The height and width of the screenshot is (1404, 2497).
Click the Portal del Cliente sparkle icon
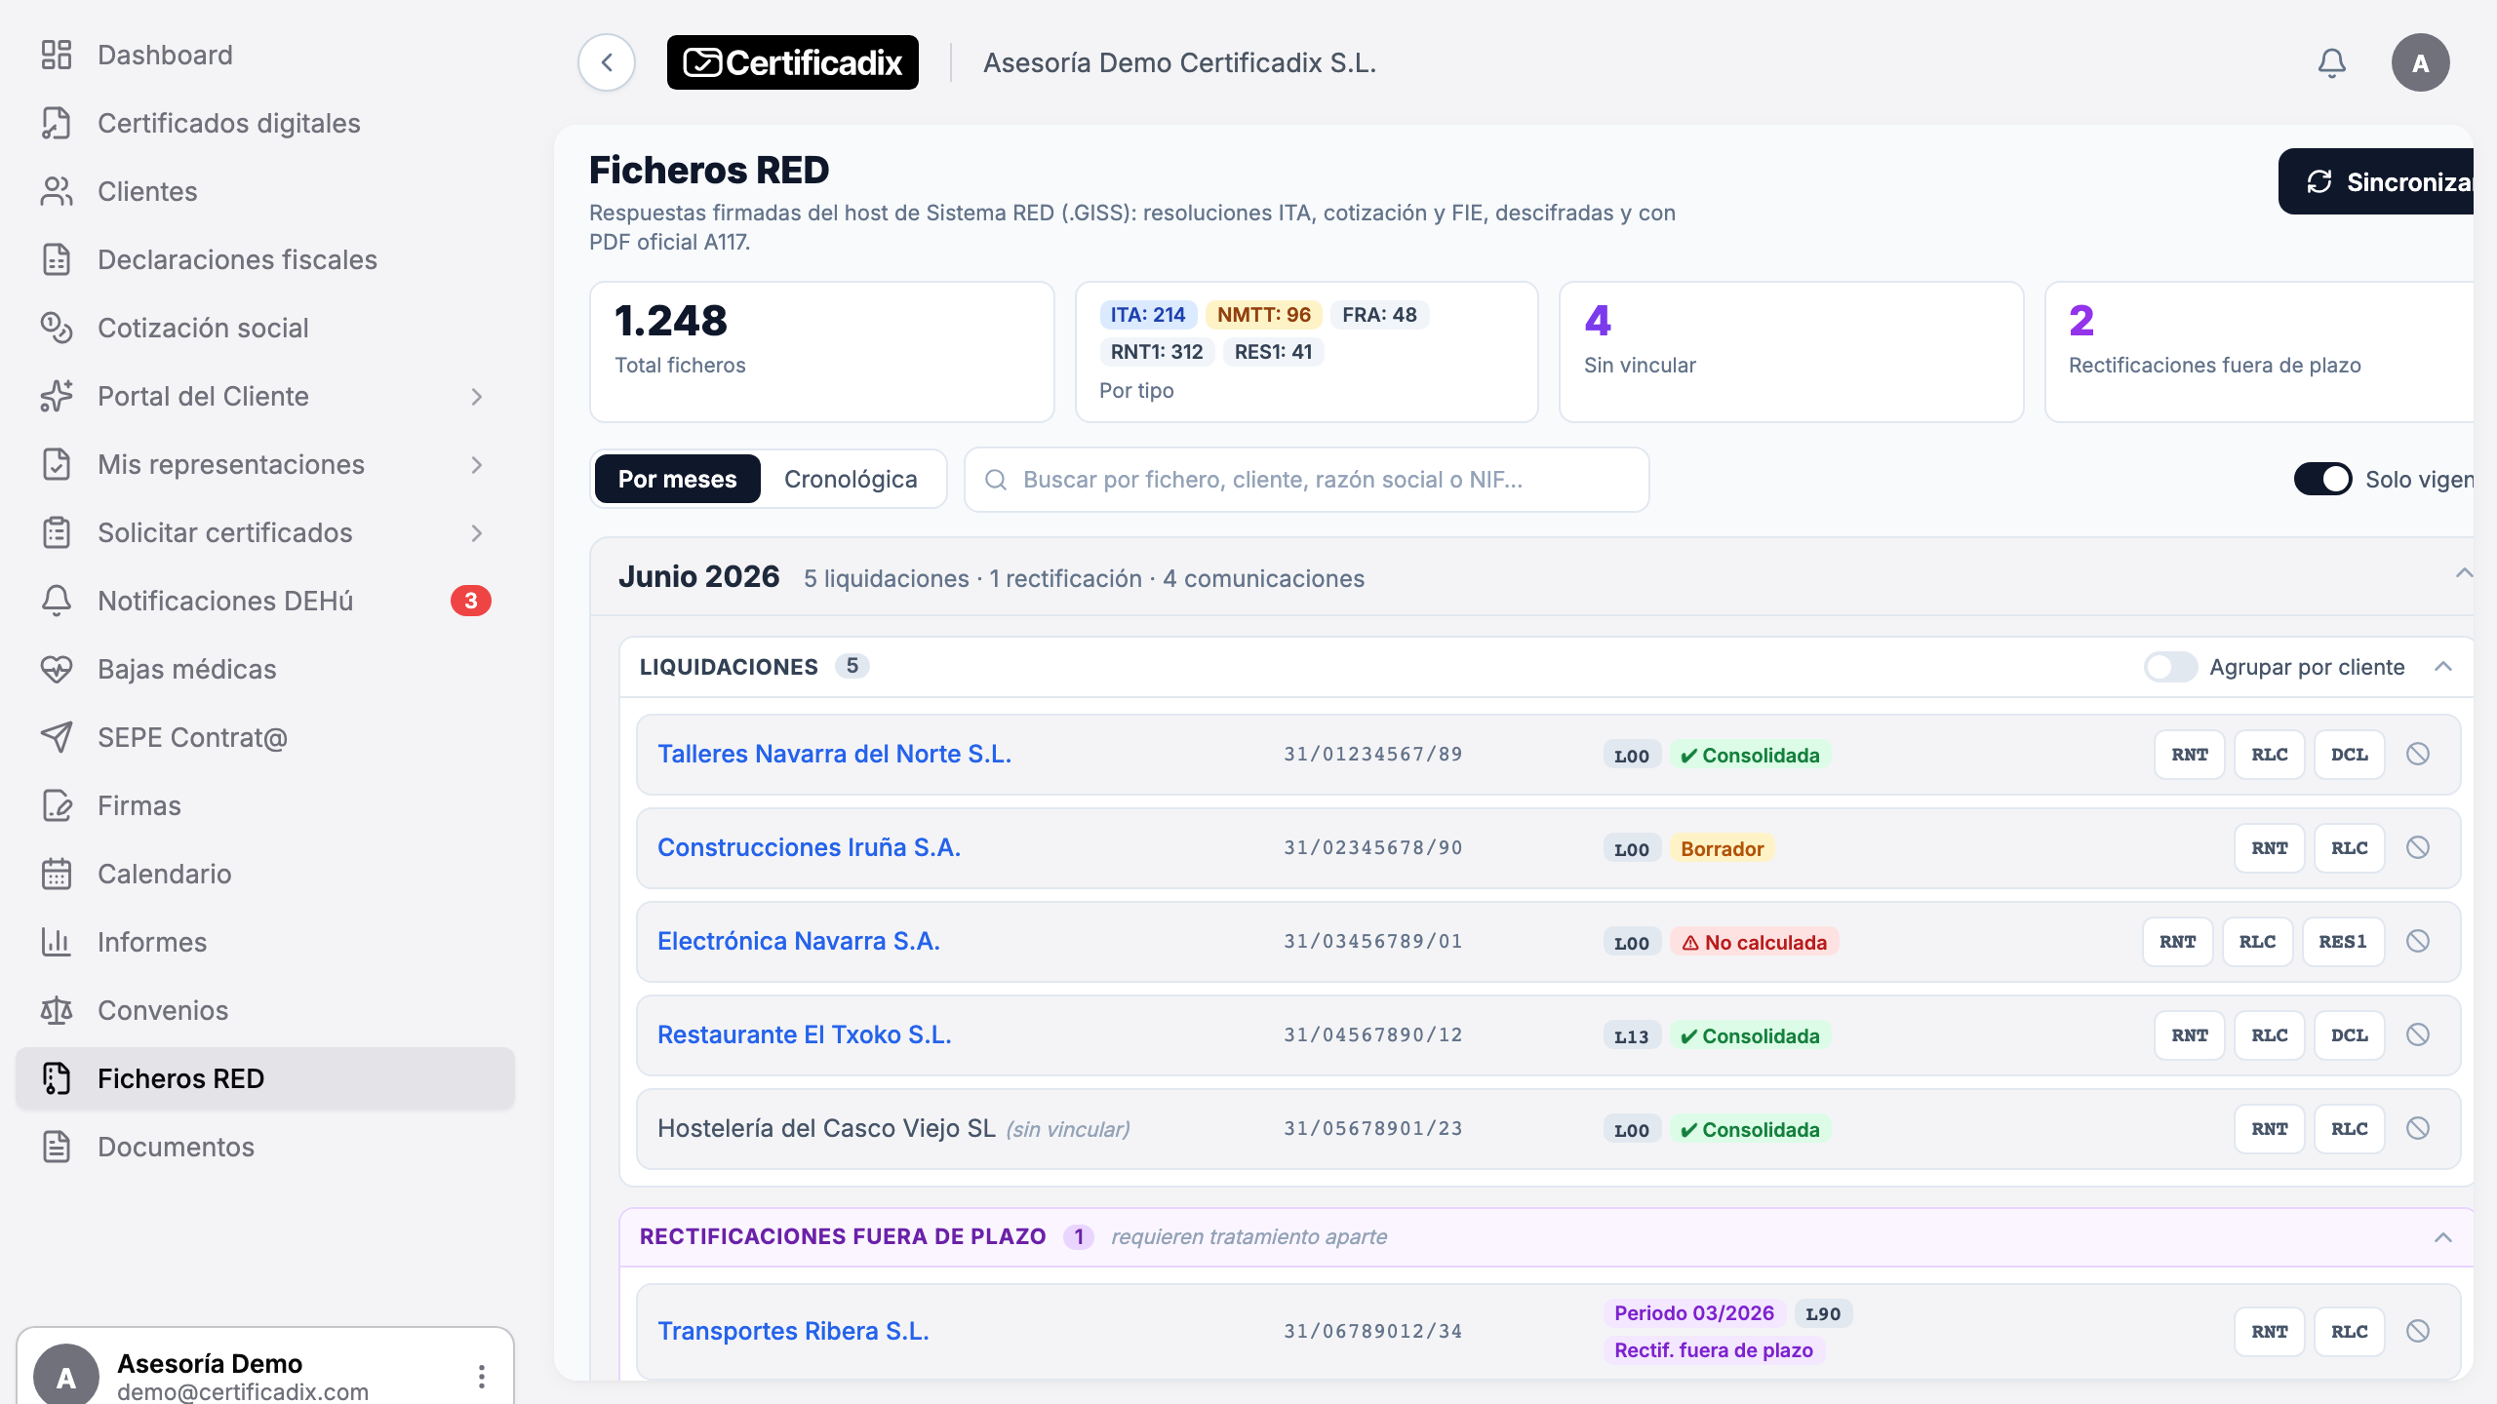(57, 396)
